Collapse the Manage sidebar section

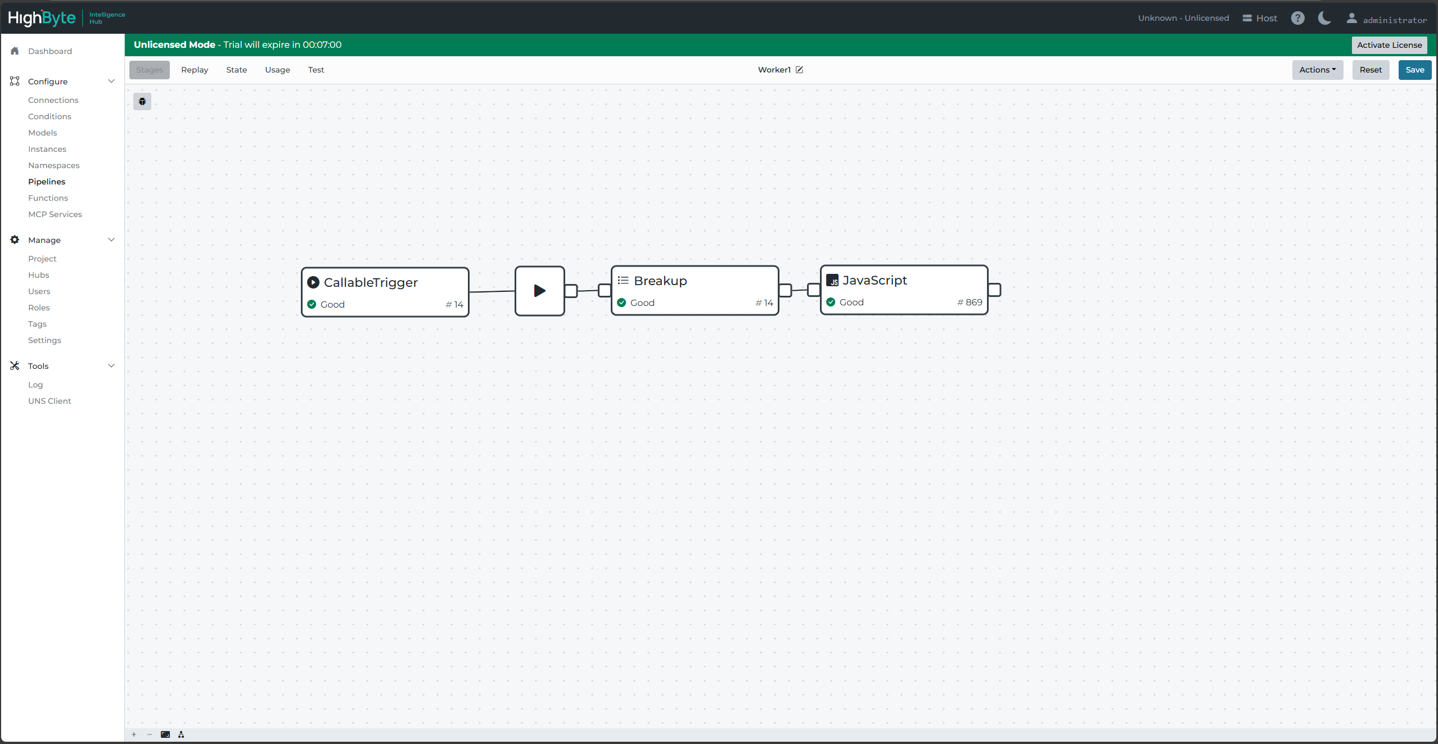click(111, 240)
